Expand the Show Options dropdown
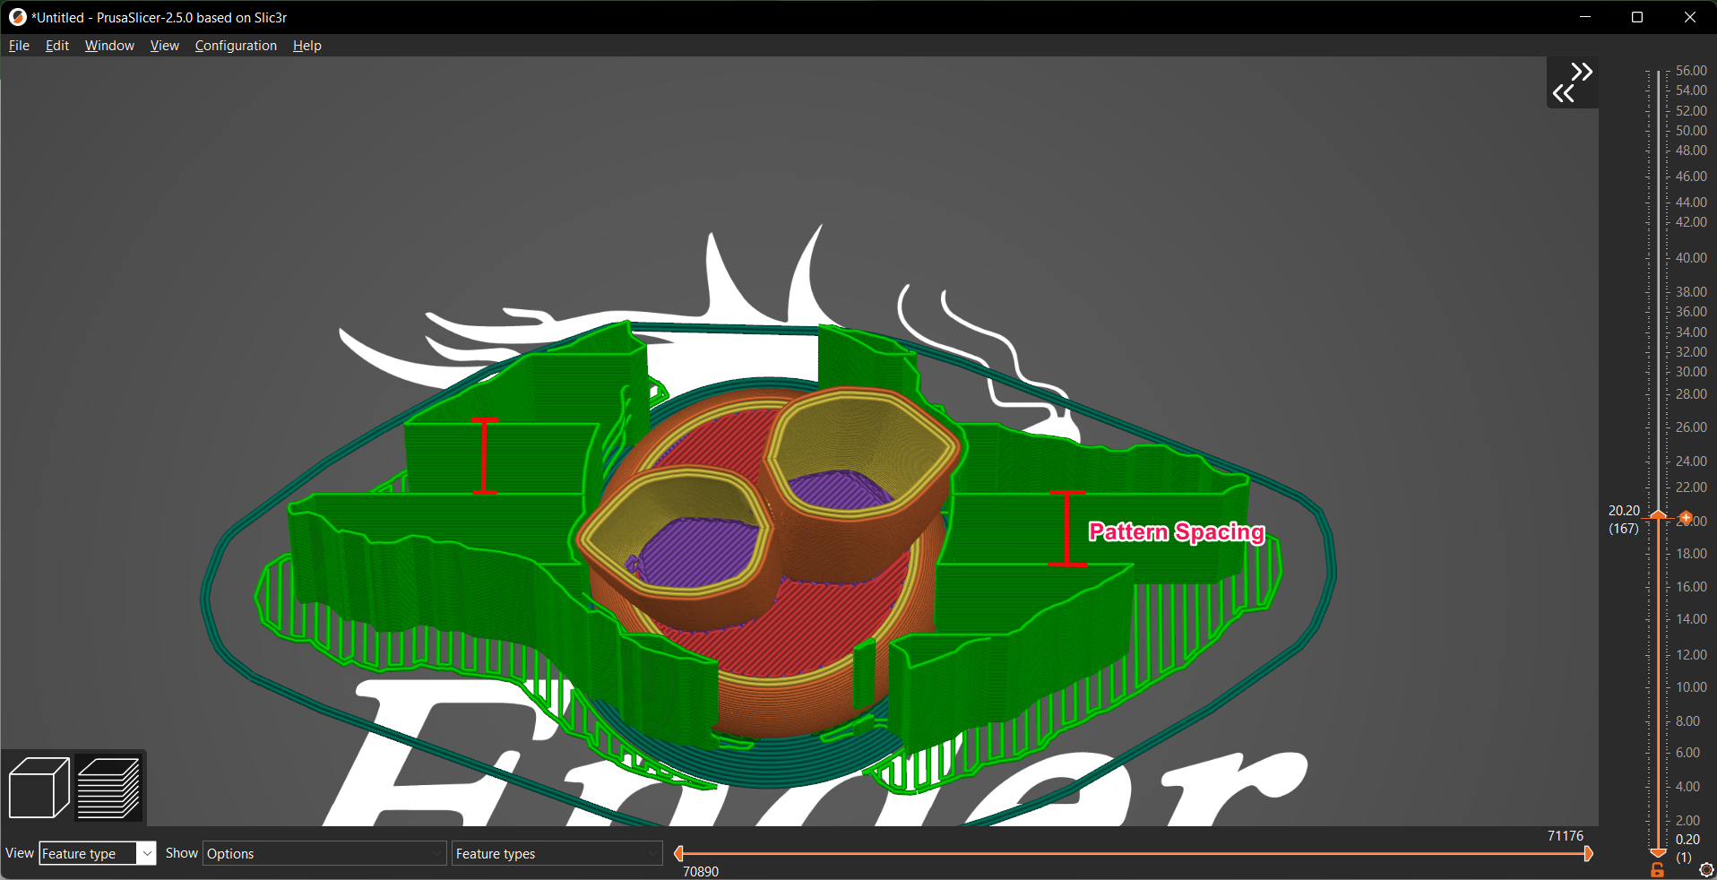 324,853
